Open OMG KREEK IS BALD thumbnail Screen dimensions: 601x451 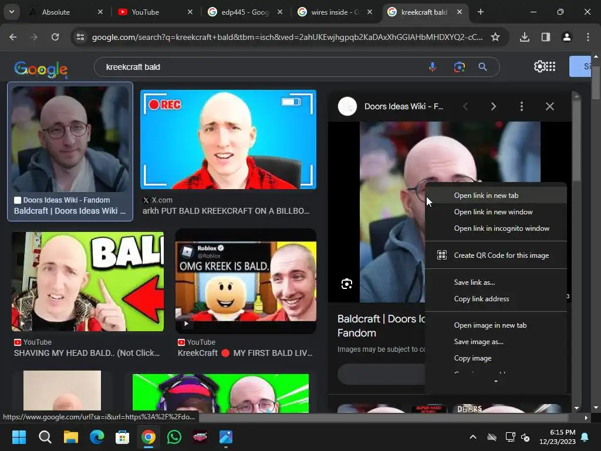click(246, 281)
